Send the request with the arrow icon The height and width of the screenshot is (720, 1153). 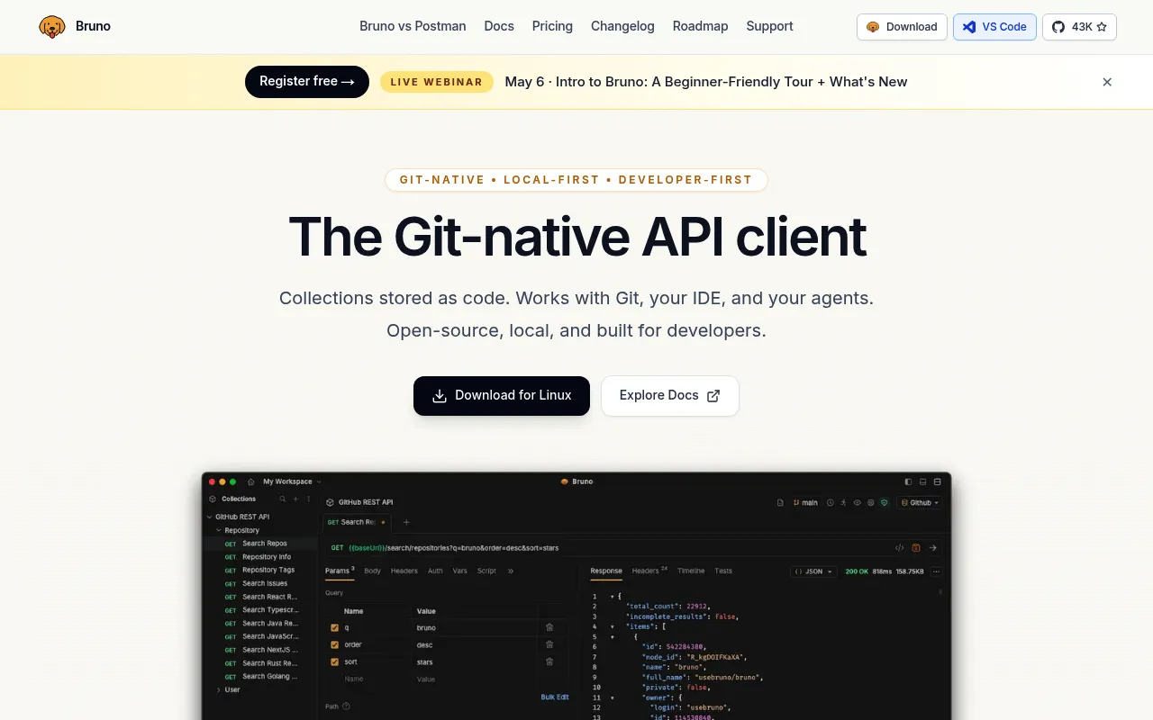tap(933, 547)
